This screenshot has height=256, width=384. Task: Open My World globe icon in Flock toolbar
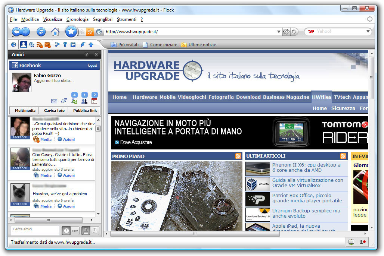tap(14, 44)
